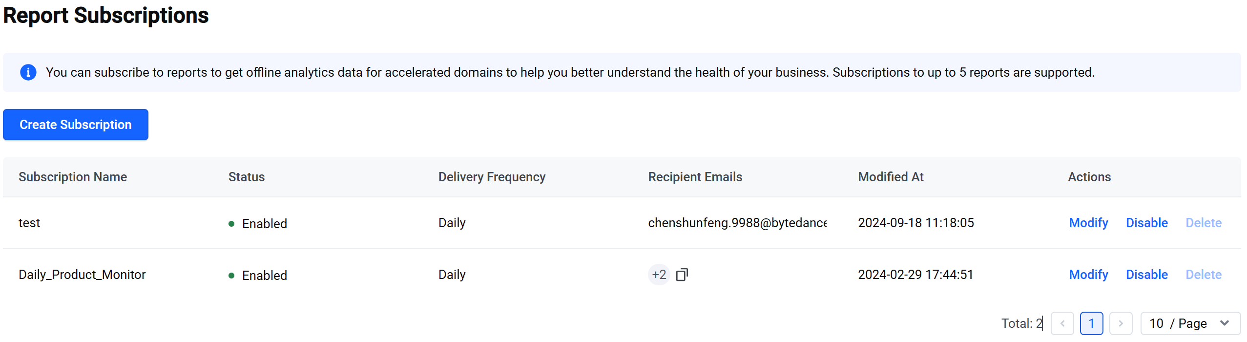Open the +2 recipient emails badge

click(659, 275)
